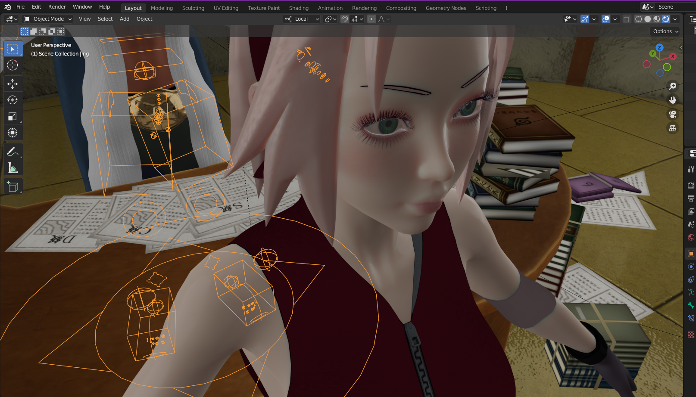Open the snapping options dropdown
The height and width of the screenshot is (397, 696).
[357, 19]
